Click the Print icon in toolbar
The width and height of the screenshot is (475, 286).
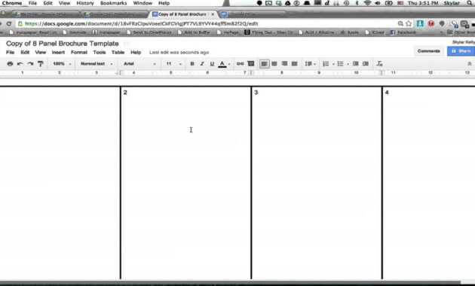[x=10, y=64]
